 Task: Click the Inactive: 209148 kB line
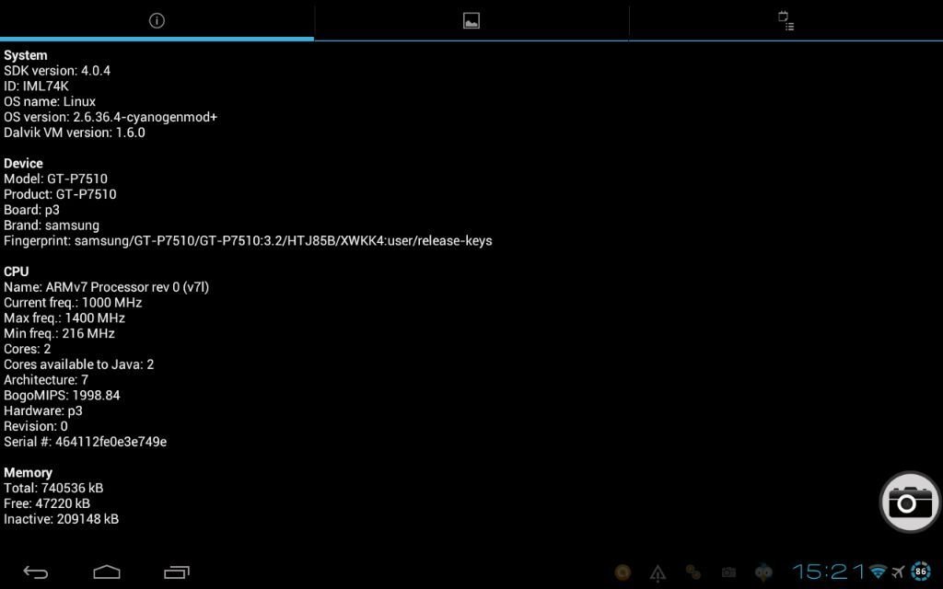(62, 519)
